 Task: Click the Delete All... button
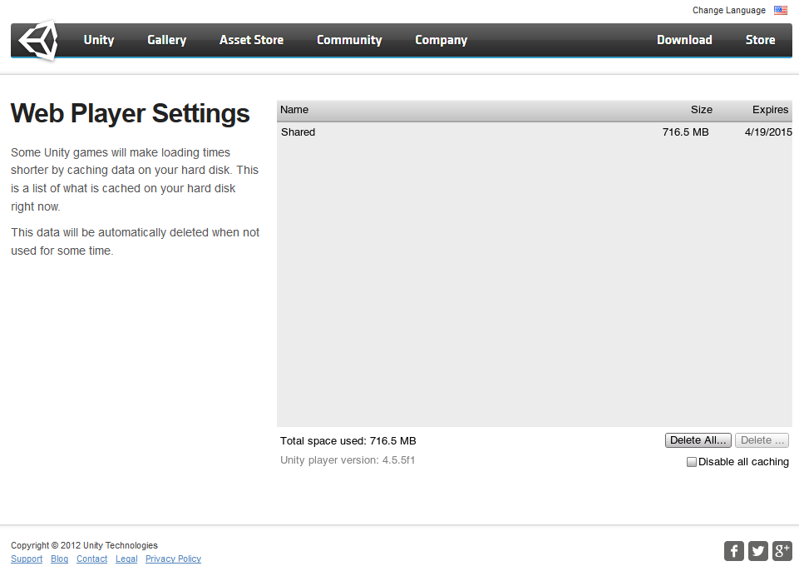point(698,440)
